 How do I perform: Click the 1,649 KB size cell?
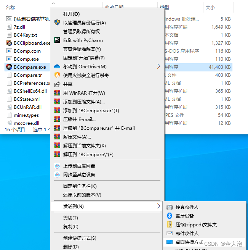(221, 27)
